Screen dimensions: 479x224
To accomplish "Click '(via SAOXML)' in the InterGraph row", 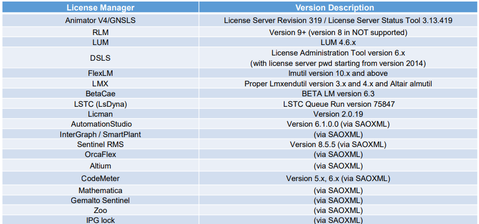I will point(339,134).
